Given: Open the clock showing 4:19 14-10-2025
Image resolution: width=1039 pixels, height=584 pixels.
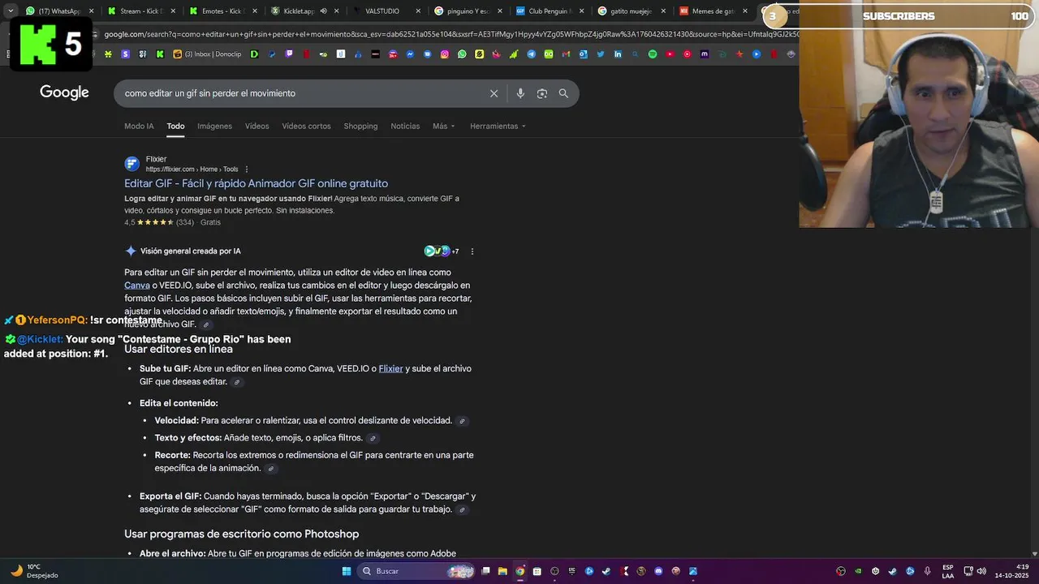Looking at the screenshot, I should click(x=1011, y=571).
